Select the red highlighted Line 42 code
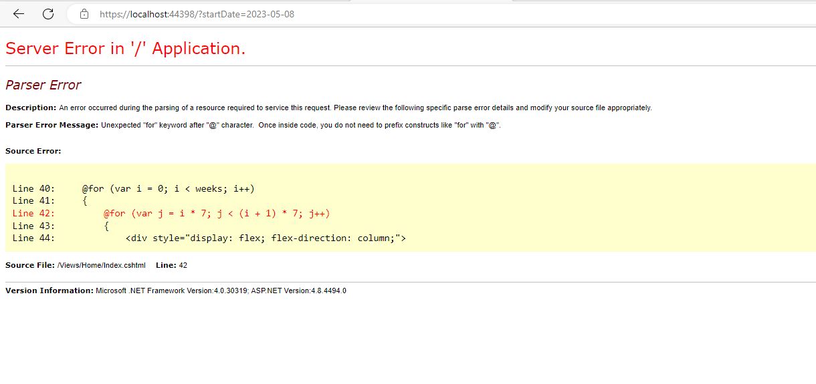The width and height of the screenshot is (816, 384). pos(171,214)
